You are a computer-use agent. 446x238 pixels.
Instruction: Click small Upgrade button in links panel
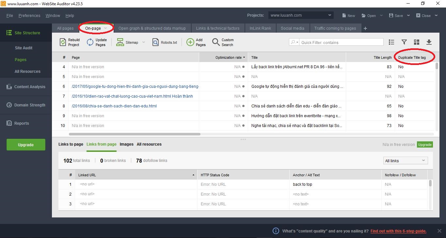click(x=425, y=145)
